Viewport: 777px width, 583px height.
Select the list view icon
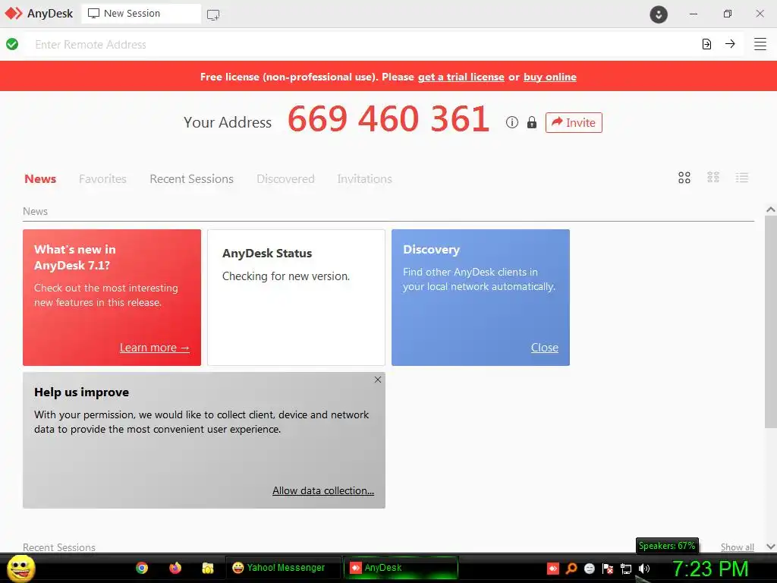[742, 178]
